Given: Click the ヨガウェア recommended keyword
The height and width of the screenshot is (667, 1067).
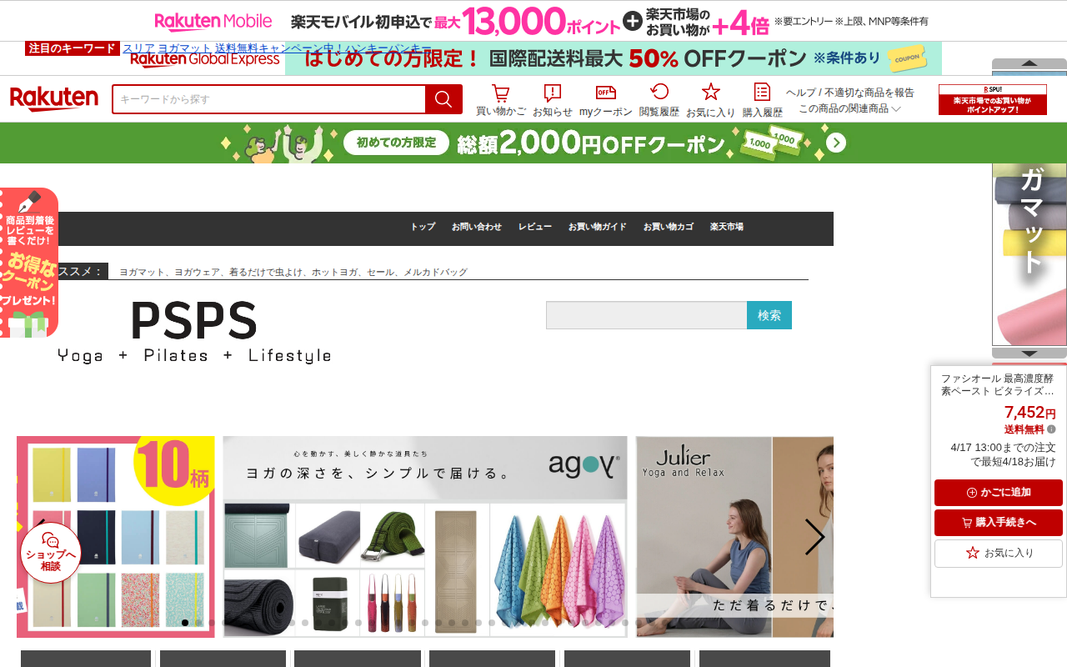Looking at the screenshot, I should 197,273.
